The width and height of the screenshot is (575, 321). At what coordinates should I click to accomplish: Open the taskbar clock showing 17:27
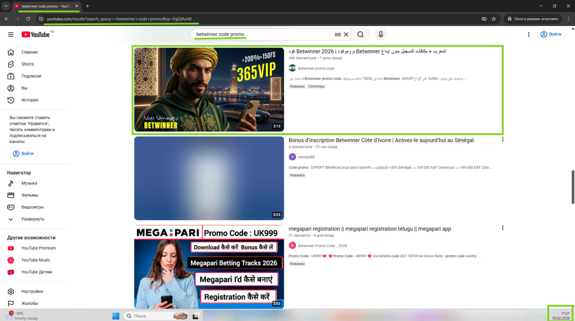[x=561, y=316]
